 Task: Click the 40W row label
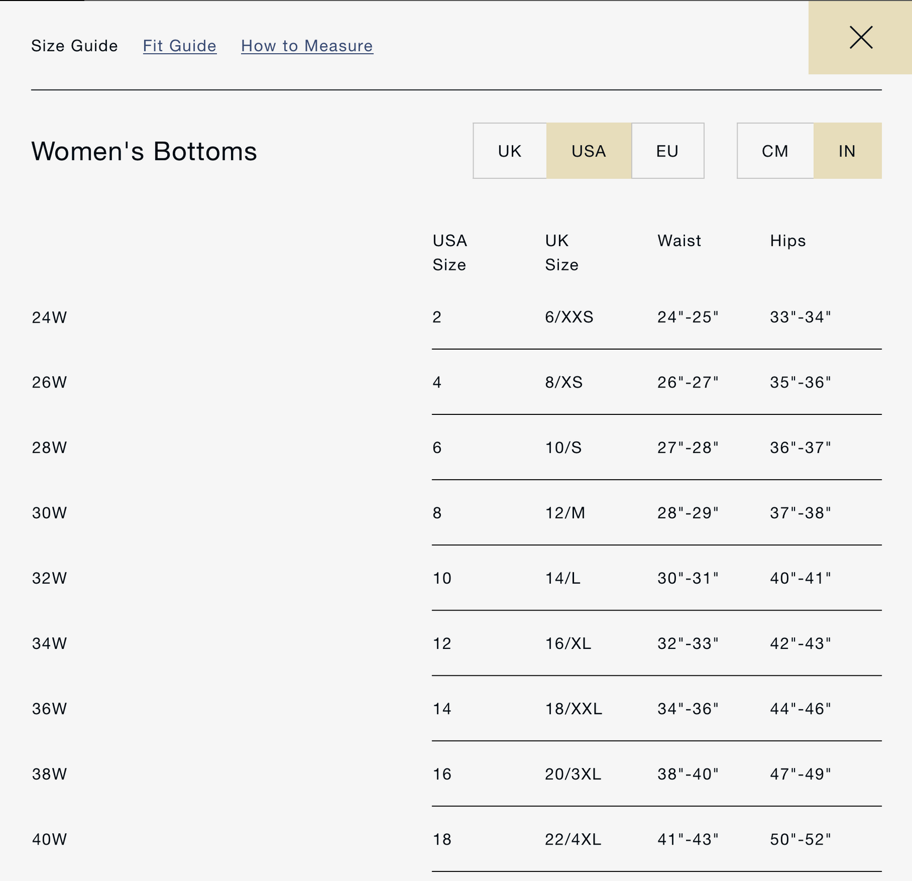50,839
